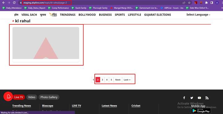Open Latest News footer heading link
This screenshot has height=114, width=223.
point(109,106)
